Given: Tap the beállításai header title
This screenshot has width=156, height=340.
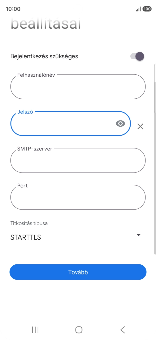Looking at the screenshot, I should (45, 24).
